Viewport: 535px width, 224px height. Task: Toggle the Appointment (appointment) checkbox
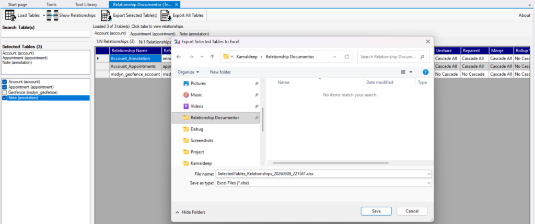coord(5,87)
